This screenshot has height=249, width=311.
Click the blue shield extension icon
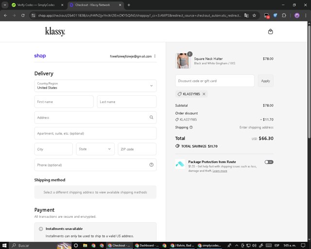tap(276, 16)
